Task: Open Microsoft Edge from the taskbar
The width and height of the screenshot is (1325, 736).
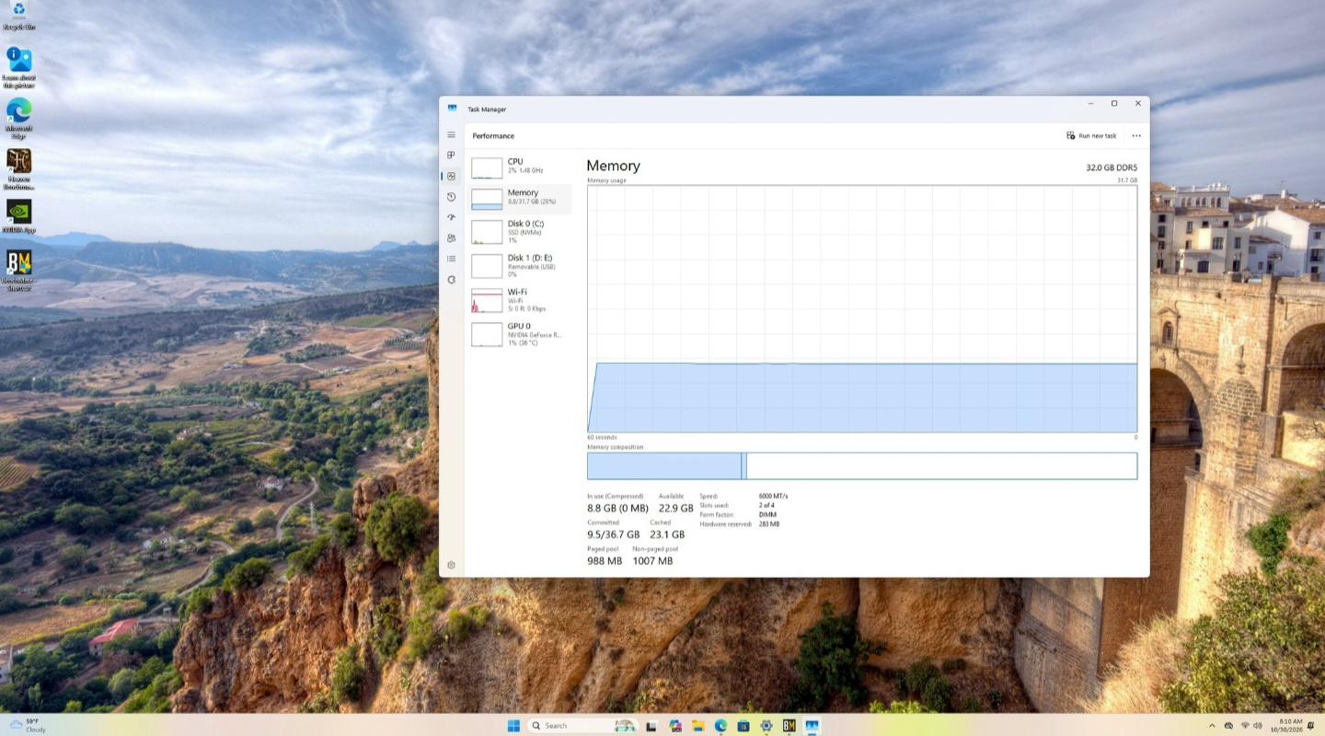Action: point(721,725)
